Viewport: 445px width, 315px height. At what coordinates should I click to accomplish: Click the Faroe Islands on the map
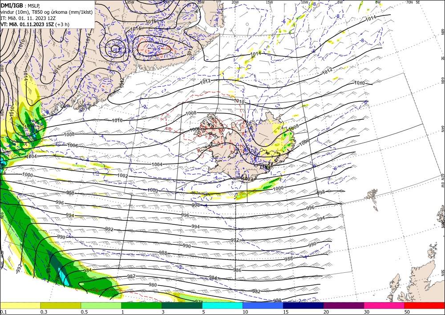tap(373, 198)
